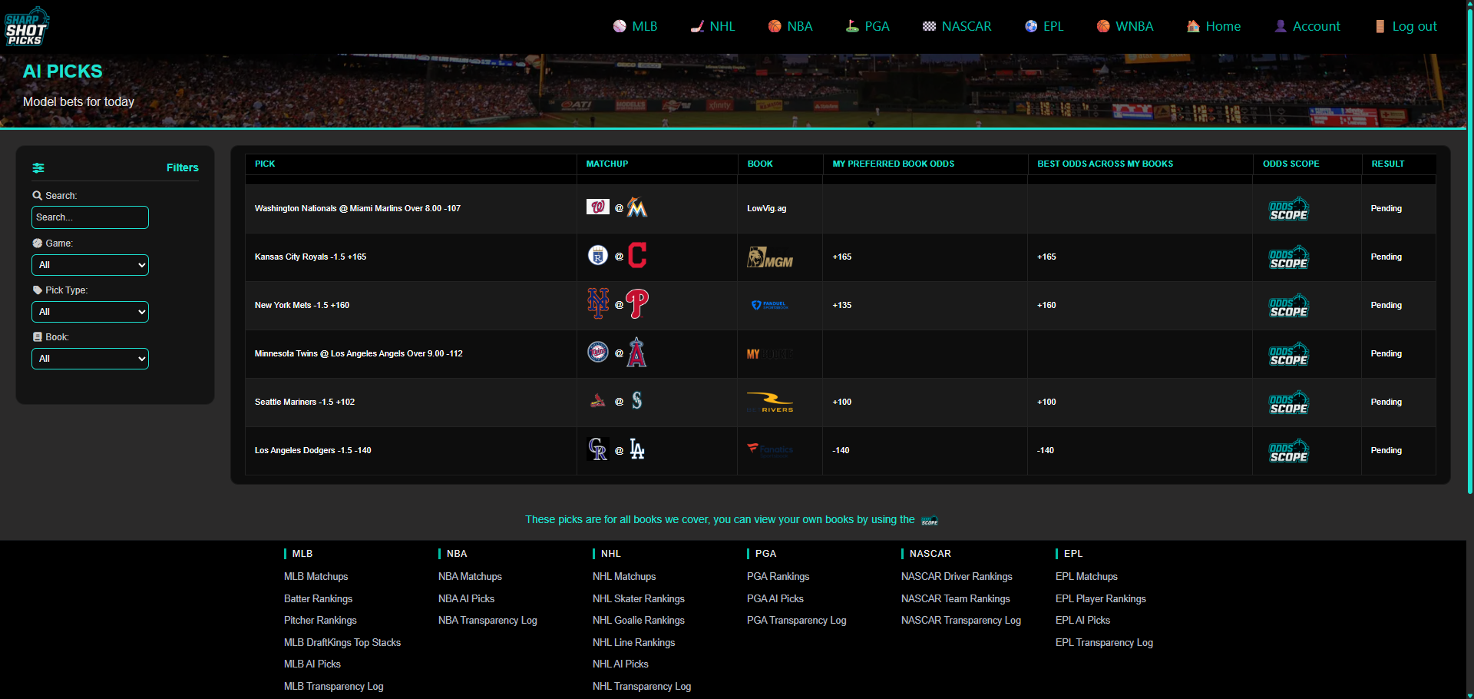Open Account via person icon
The width and height of the screenshot is (1474, 699).
pyautogui.click(x=1279, y=25)
